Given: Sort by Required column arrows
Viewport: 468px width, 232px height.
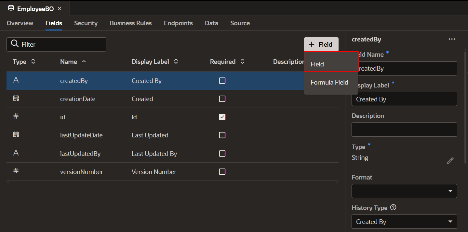Looking at the screenshot, I should click(x=242, y=61).
